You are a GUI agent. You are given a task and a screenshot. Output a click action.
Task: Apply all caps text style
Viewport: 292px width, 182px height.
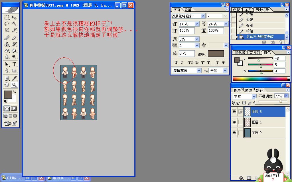(x=190, y=63)
